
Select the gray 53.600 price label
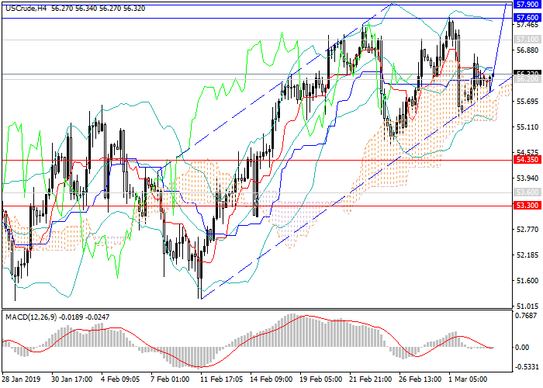527,192
